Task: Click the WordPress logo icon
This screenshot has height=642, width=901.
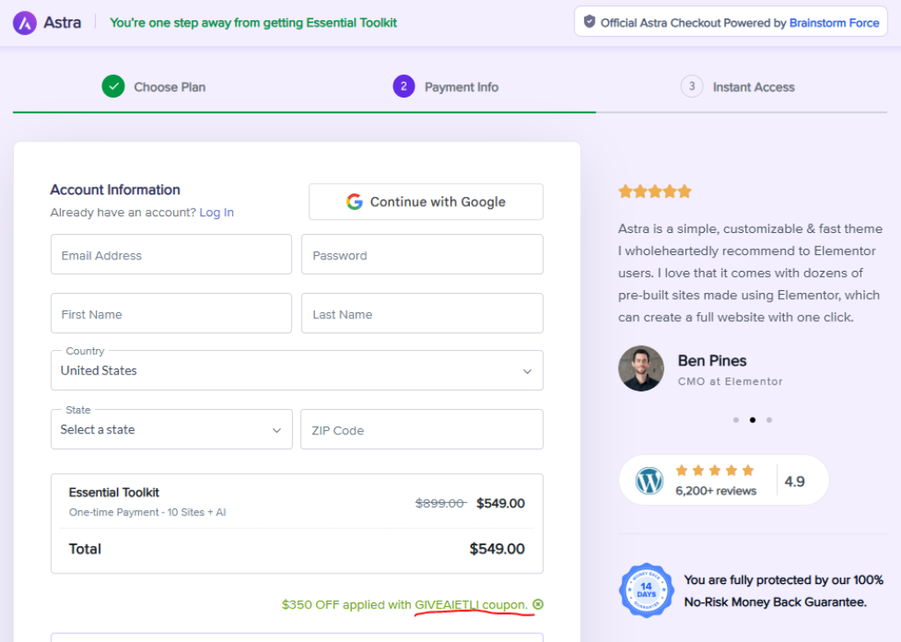Action: point(649,481)
